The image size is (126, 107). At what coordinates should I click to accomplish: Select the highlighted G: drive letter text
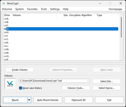[x=8, y=29]
